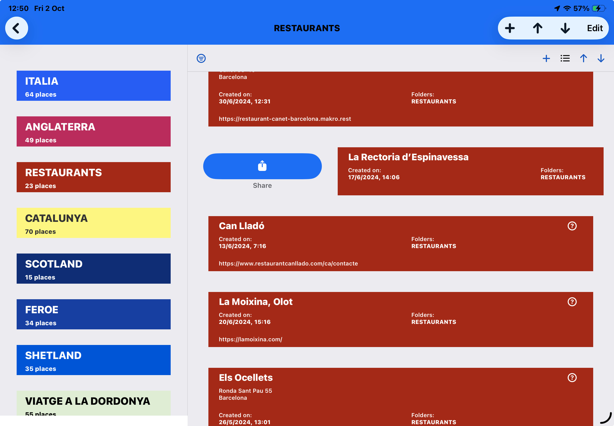Open the ANGLATERRA folder
Screen dimensions: 614x426
[94, 131]
